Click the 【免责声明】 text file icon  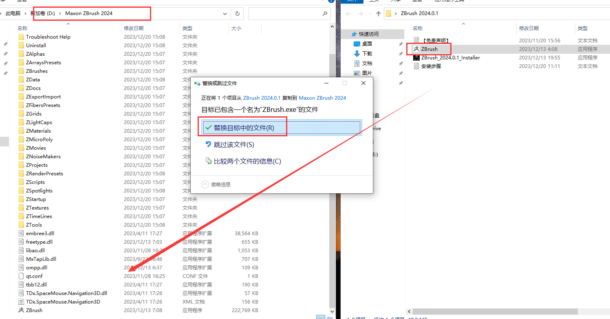416,40
